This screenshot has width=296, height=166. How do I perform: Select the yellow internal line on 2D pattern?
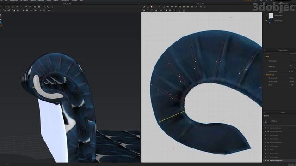click(x=172, y=117)
